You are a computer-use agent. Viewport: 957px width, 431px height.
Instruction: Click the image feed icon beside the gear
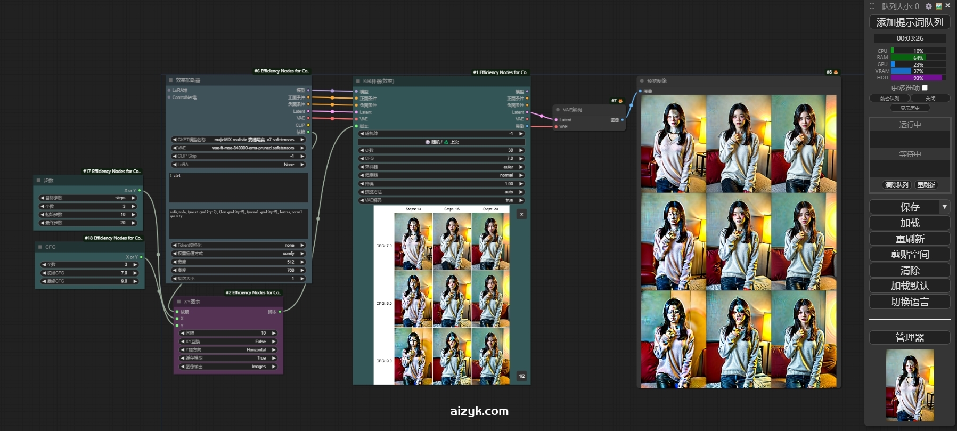939,6
